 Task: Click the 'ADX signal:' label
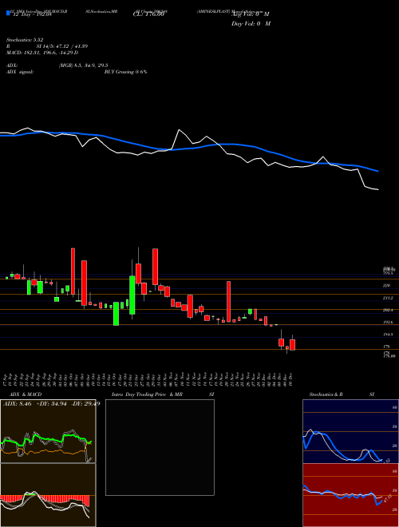pos(19,72)
